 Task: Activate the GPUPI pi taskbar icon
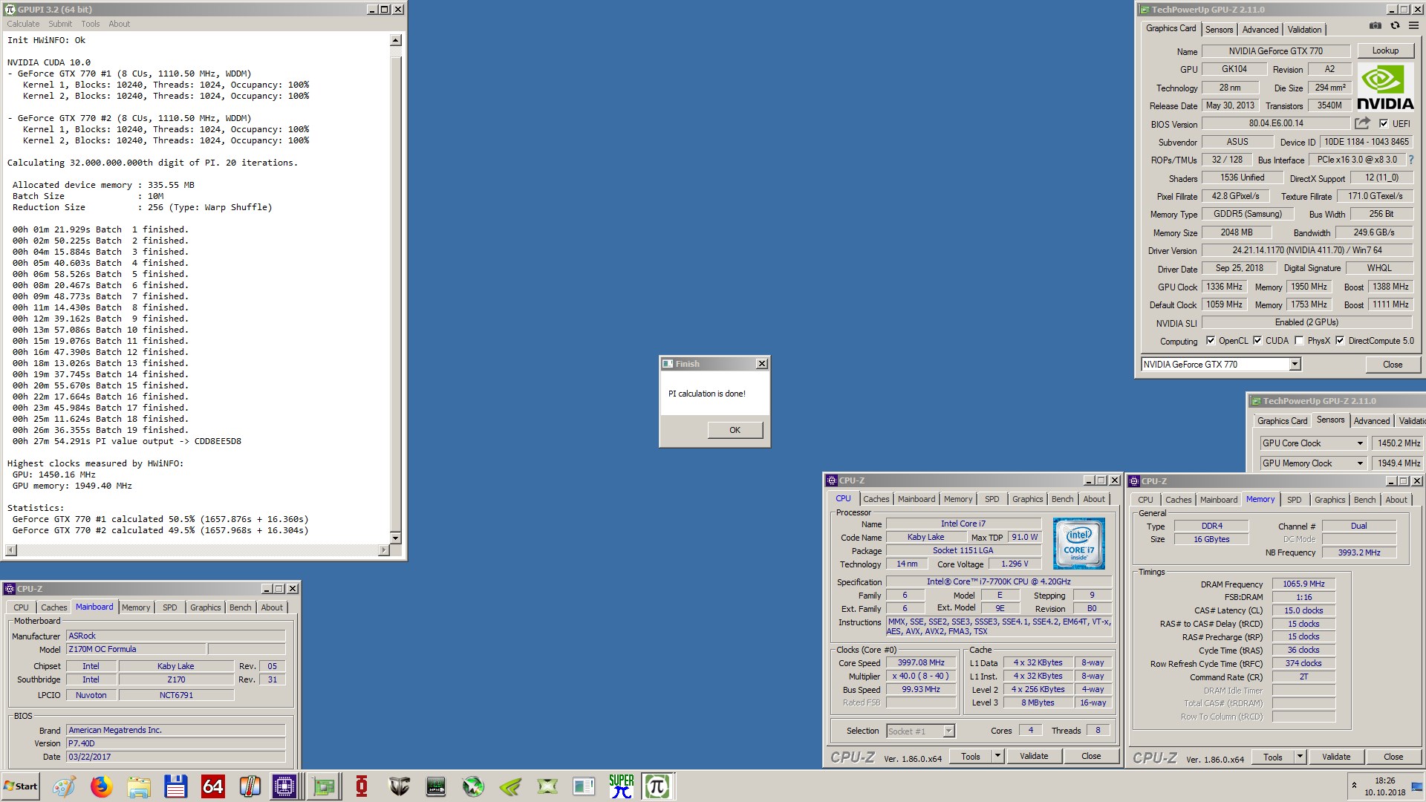[657, 786]
